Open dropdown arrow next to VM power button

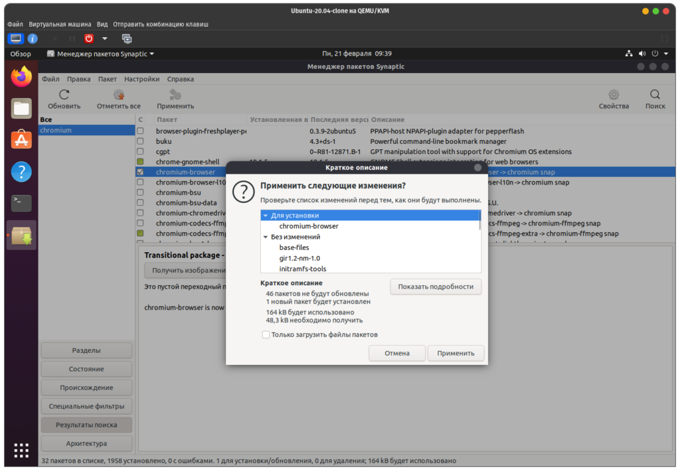(x=104, y=38)
